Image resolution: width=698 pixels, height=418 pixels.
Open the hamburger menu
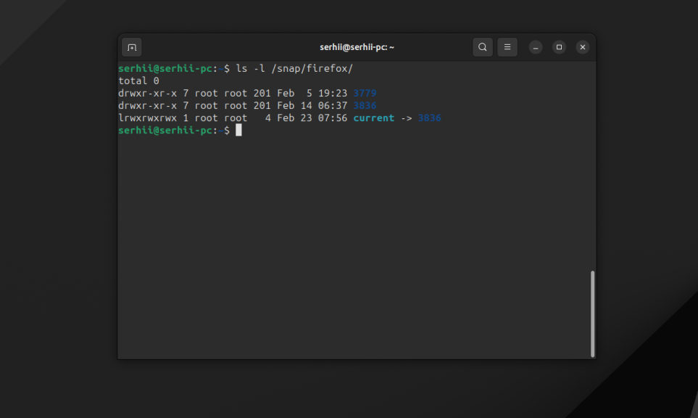[507, 47]
